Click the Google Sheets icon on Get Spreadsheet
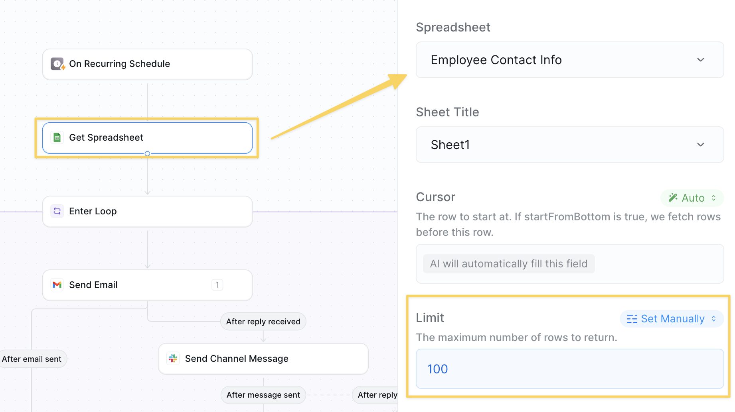Viewport: 735px width, 412px height. [57, 137]
